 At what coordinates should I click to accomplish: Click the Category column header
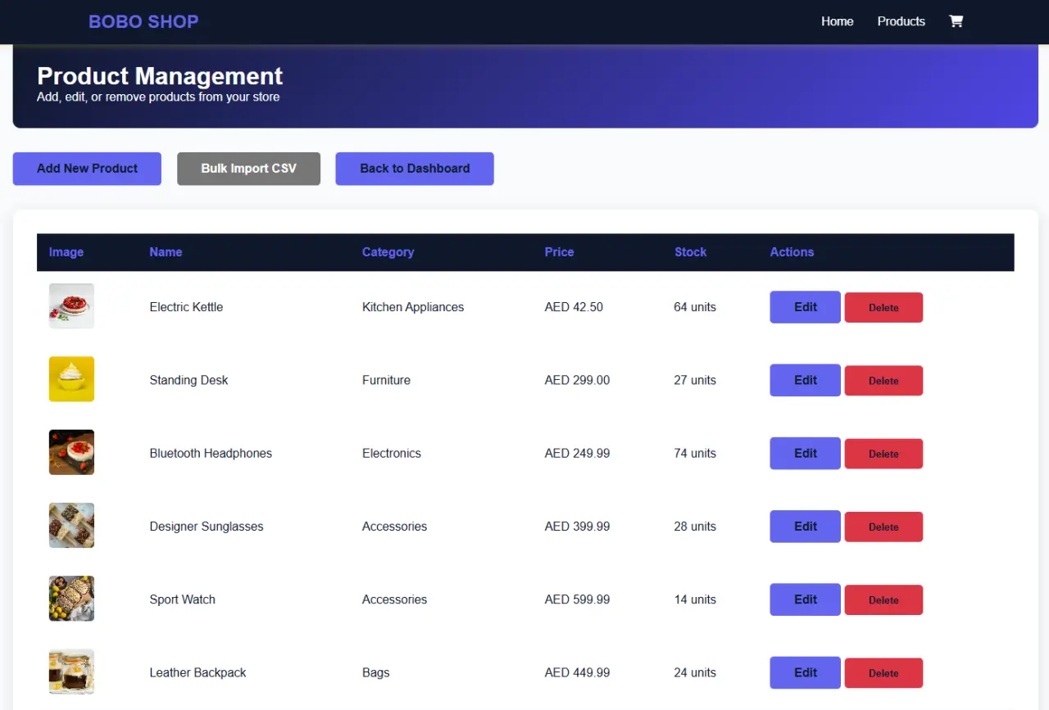[388, 252]
